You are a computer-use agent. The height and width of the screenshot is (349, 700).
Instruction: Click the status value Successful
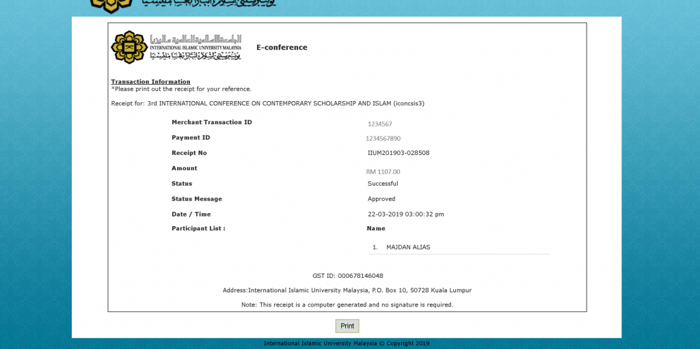pyautogui.click(x=383, y=184)
